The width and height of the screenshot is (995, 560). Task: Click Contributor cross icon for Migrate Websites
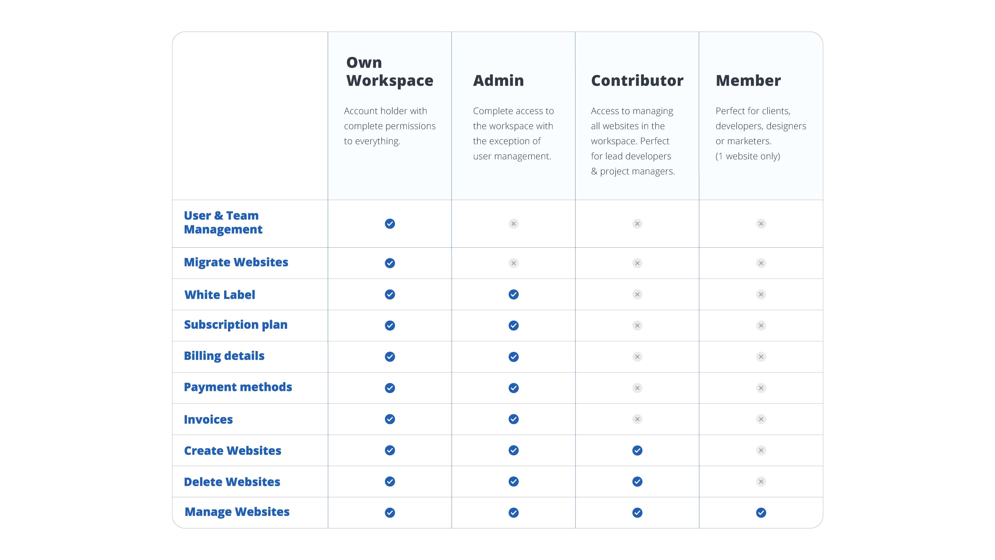[637, 263]
